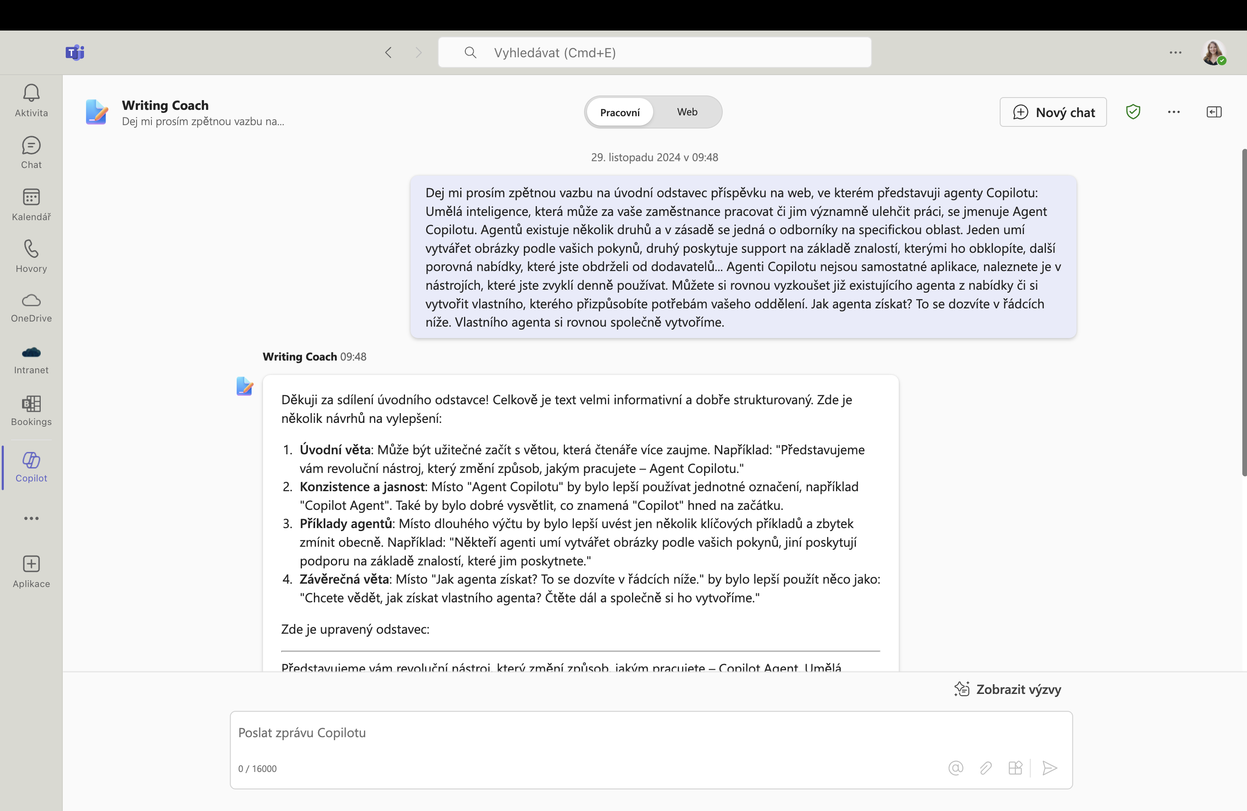The height and width of the screenshot is (811, 1247).
Task: Go back with the left arrow
Action: click(x=388, y=53)
